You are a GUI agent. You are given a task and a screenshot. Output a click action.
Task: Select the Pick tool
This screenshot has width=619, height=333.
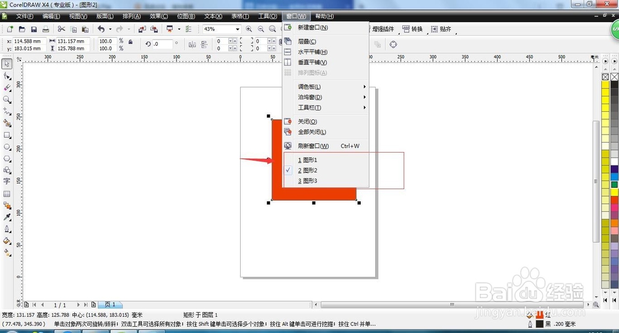[x=7, y=64]
